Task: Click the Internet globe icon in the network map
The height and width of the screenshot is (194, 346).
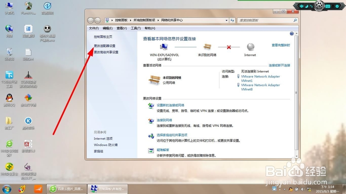Action: [251, 47]
